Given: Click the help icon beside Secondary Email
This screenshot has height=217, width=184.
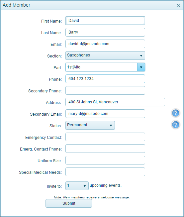Looking at the screenshot, I should click(x=176, y=113).
